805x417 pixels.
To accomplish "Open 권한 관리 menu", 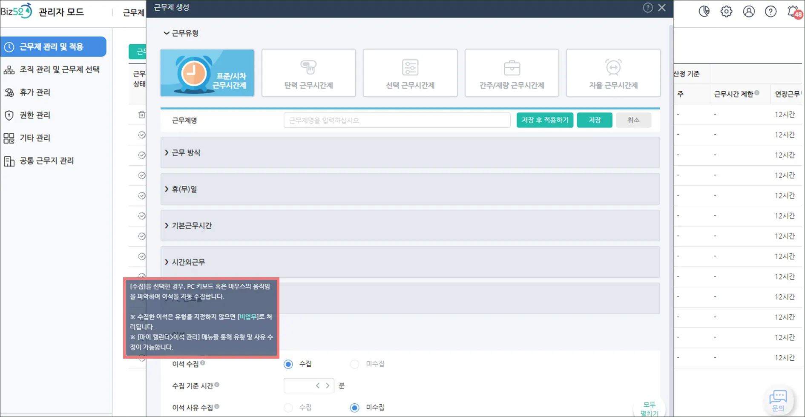I will pyautogui.click(x=34, y=115).
